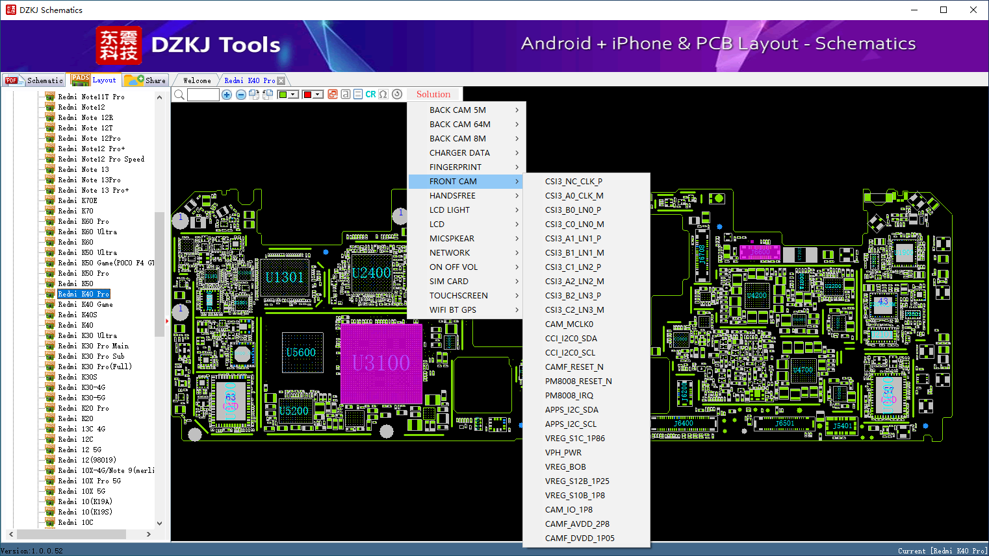Click the rotate board icon
The image size is (989, 556).
tap(397, 95)
